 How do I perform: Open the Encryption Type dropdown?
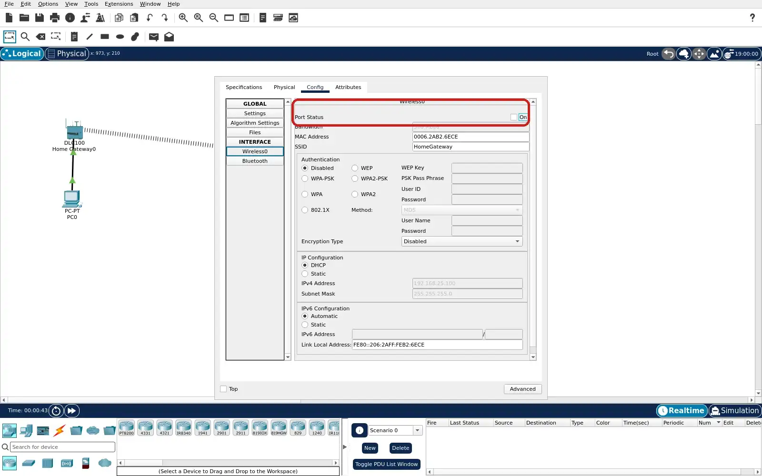(x=462, y=241)
